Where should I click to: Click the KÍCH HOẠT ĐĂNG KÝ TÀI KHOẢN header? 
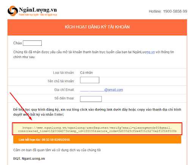[x=97, y=27]
